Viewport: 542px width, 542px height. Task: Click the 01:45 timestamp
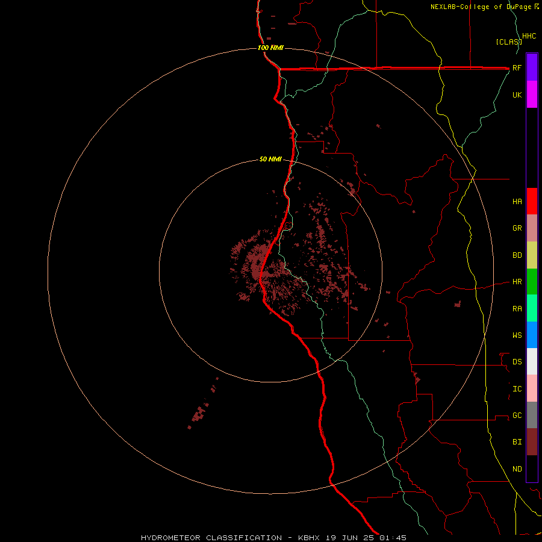pos(393,538)
